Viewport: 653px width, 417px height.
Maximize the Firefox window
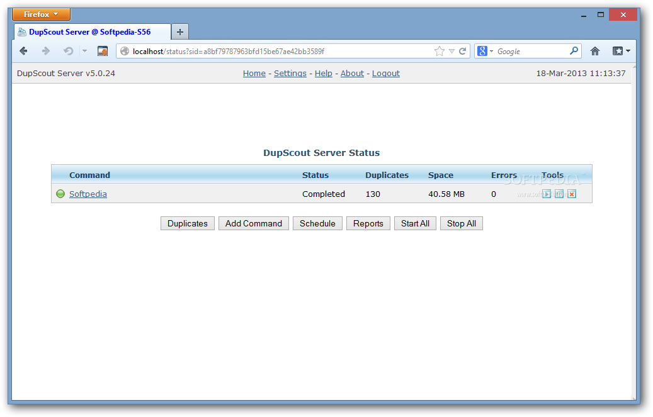(x=601, y=15)
